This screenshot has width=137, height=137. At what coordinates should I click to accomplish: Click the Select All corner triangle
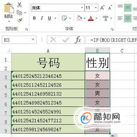click(x=8, y=51)
